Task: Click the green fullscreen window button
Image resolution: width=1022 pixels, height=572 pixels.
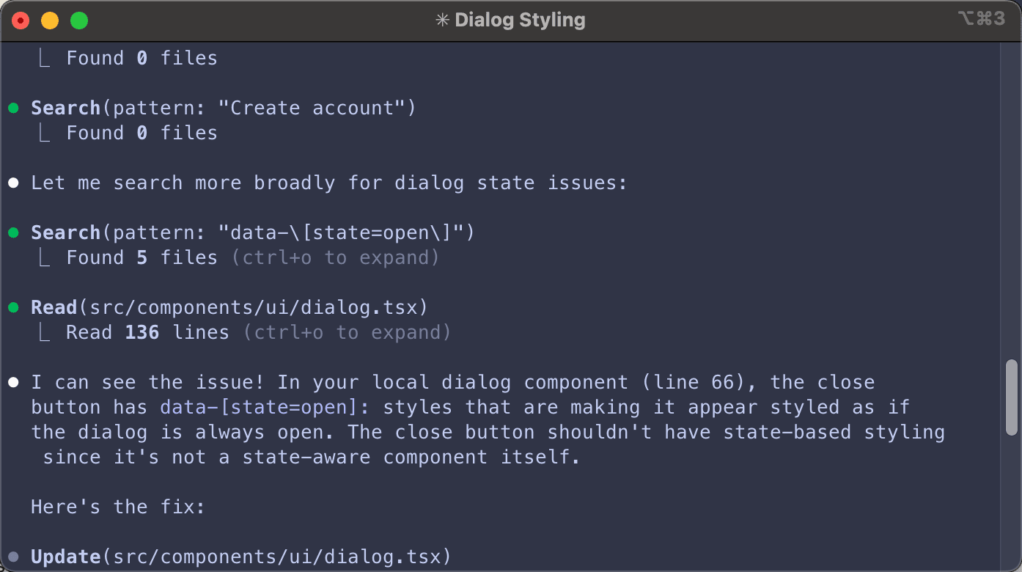Action: pyautogui.click(x=79, y=21)
